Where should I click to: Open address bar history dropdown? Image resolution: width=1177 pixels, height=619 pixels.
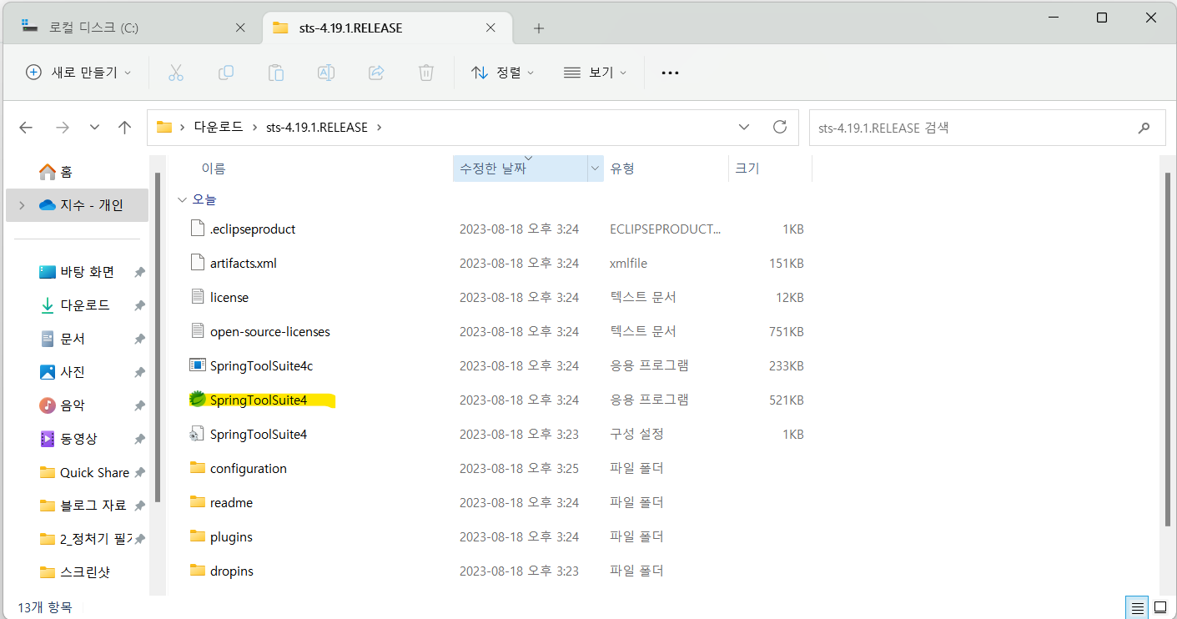click(744, 127)
